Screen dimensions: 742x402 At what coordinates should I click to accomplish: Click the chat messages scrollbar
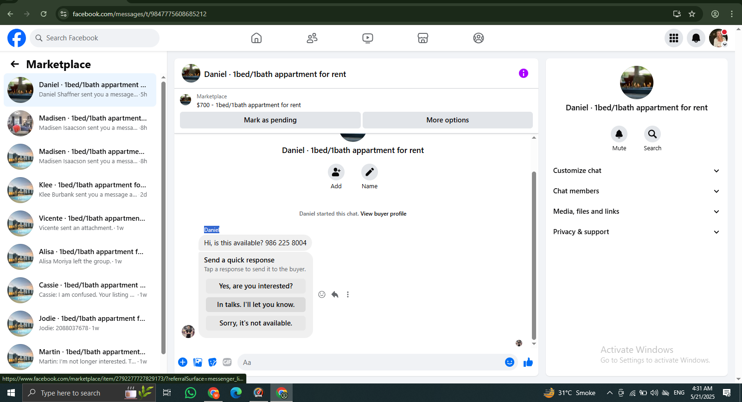[x=534, y=256]
